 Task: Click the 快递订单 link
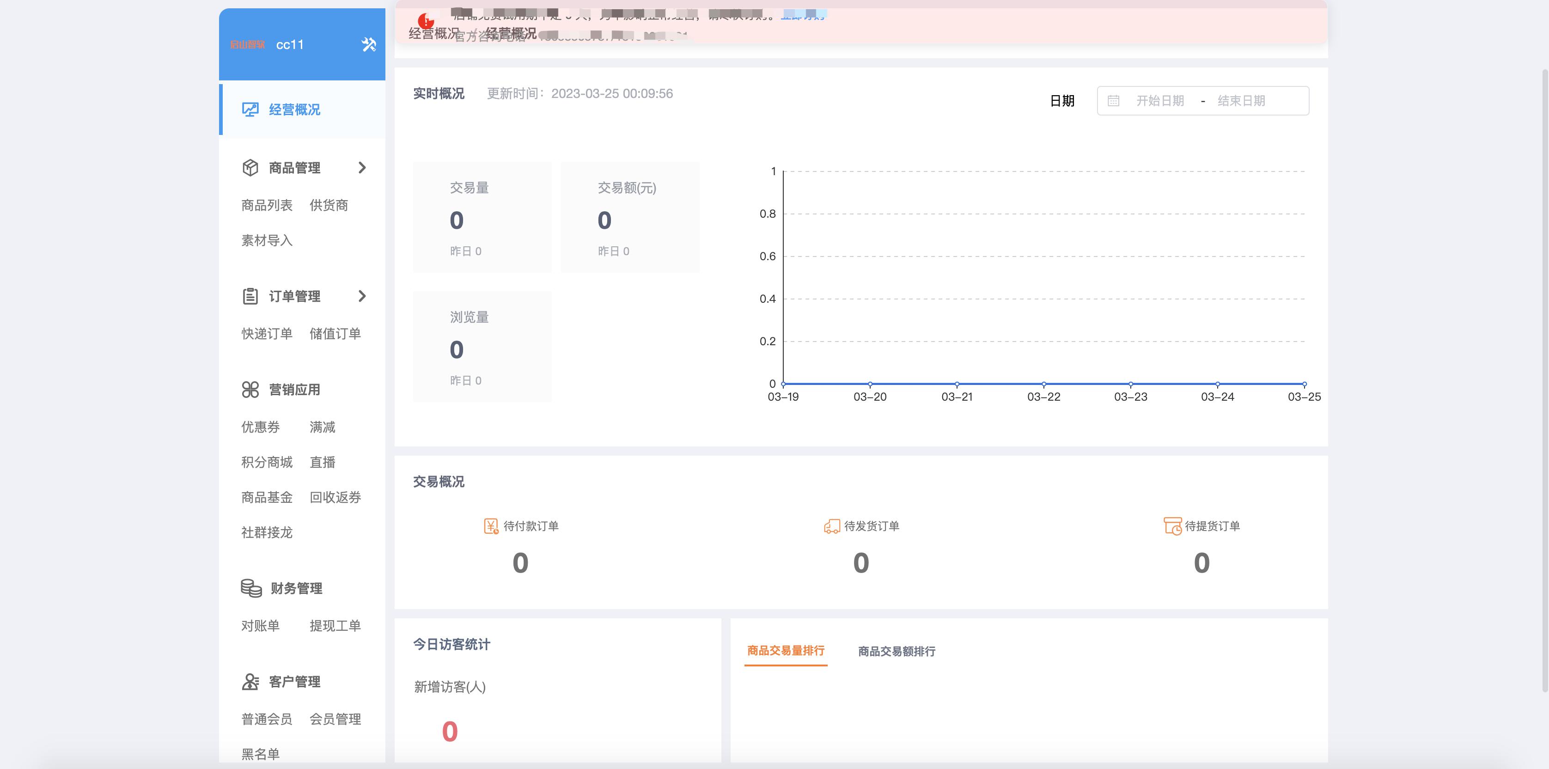(267, 334)
